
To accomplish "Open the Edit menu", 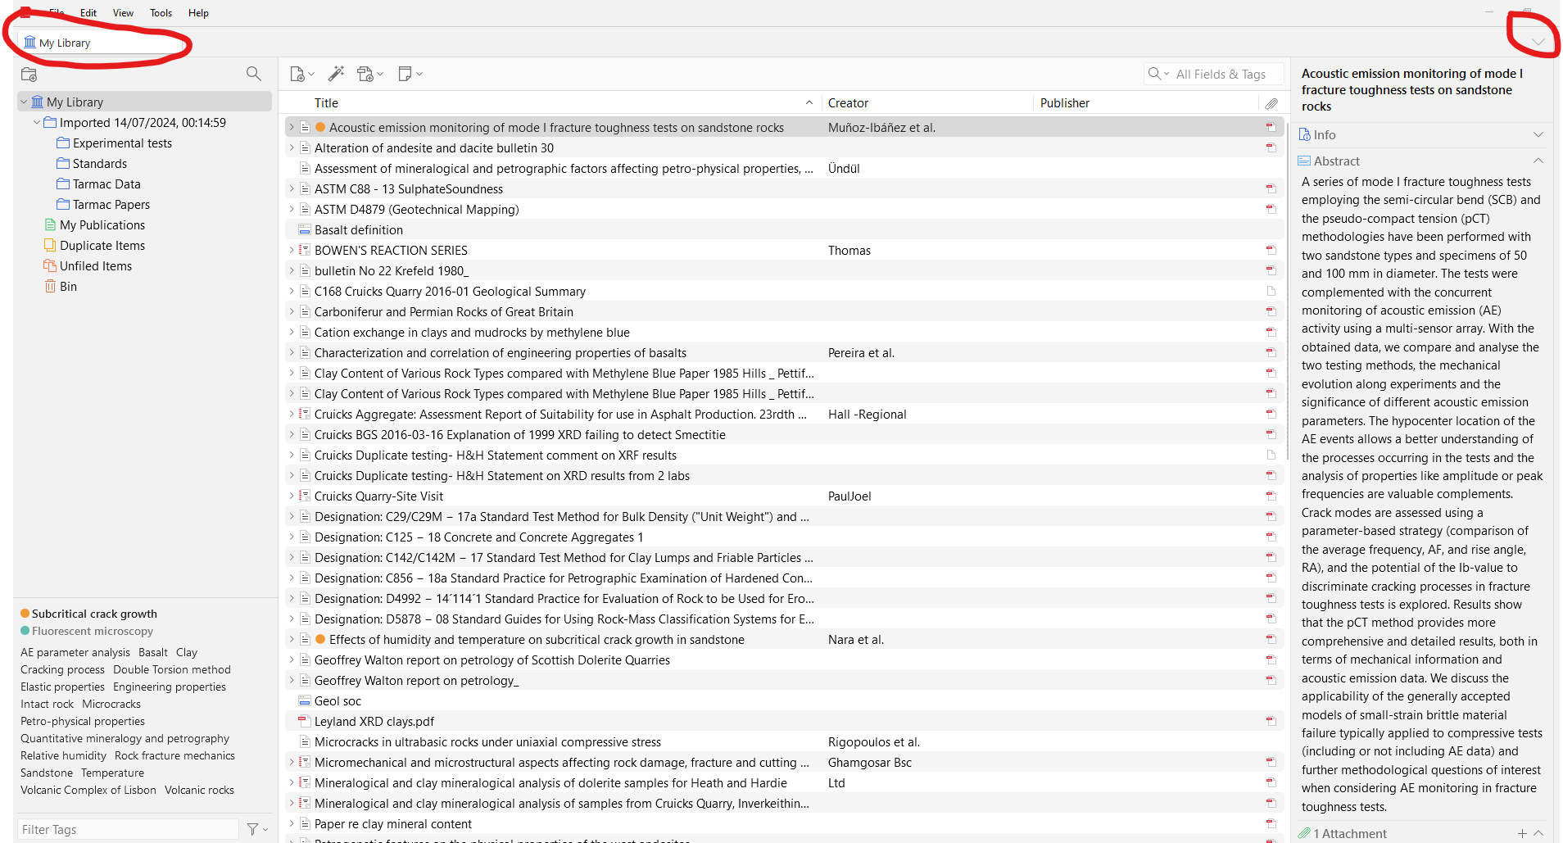I will (88, 13).
